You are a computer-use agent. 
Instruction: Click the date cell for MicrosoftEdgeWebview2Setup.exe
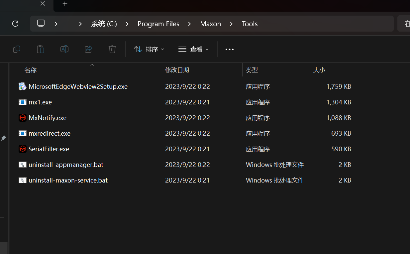(187, 86)
